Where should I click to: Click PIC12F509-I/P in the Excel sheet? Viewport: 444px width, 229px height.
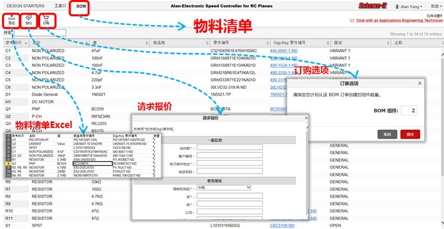(39, 140)
